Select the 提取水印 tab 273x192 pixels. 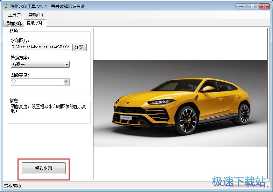click(x=35, y=23)
